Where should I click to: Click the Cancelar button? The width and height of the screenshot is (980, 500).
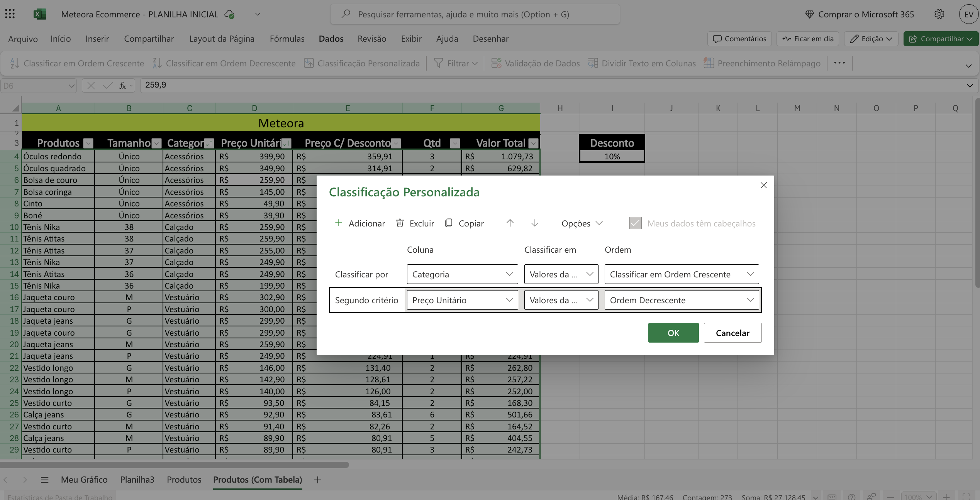[732, 333]
